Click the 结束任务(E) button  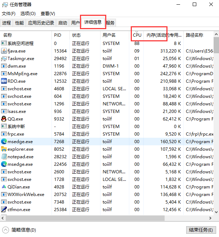(201, 230)
